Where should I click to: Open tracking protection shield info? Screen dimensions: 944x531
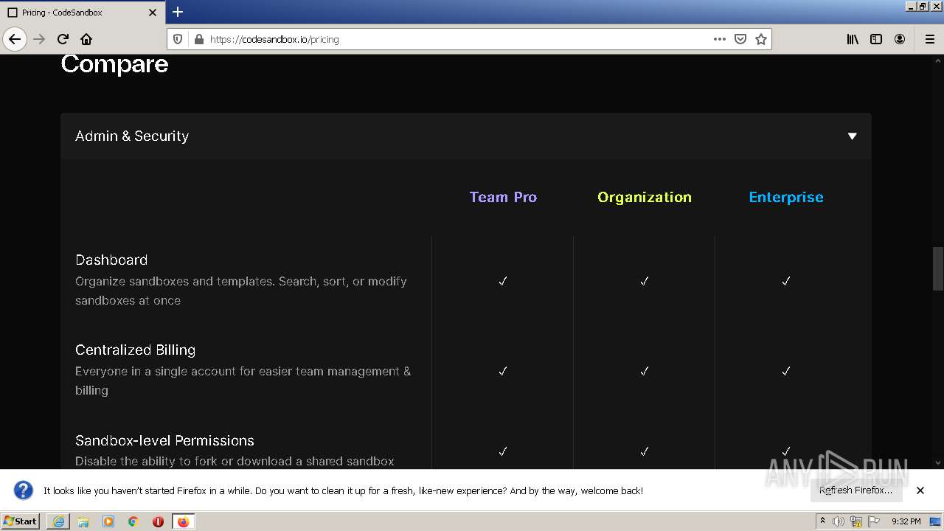(178, 39)
